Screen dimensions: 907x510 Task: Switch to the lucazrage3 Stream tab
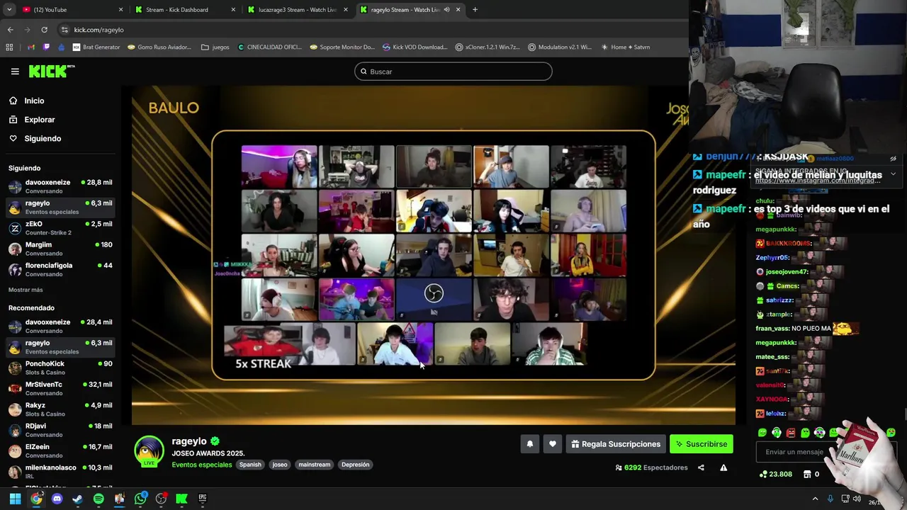coord(298,10)
